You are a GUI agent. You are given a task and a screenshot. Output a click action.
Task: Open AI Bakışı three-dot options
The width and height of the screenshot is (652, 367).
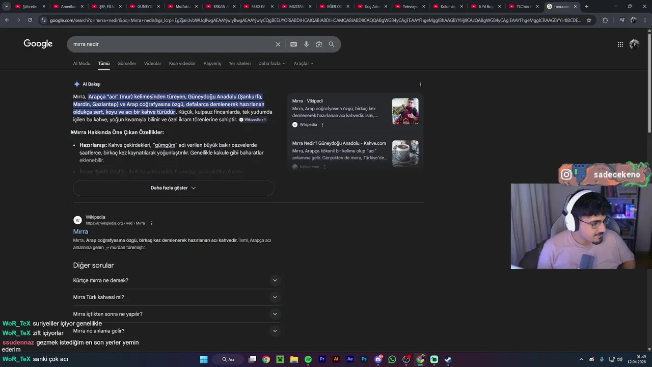(420, 84)
